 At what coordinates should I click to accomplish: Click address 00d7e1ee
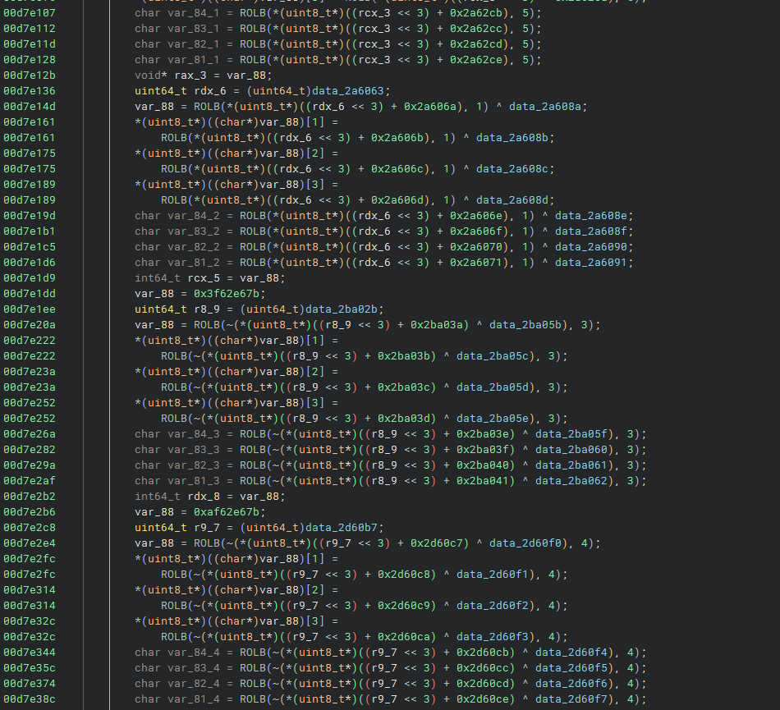(x=30, y=309)
